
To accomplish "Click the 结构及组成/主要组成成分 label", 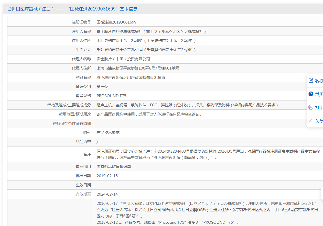I will 69,105.
